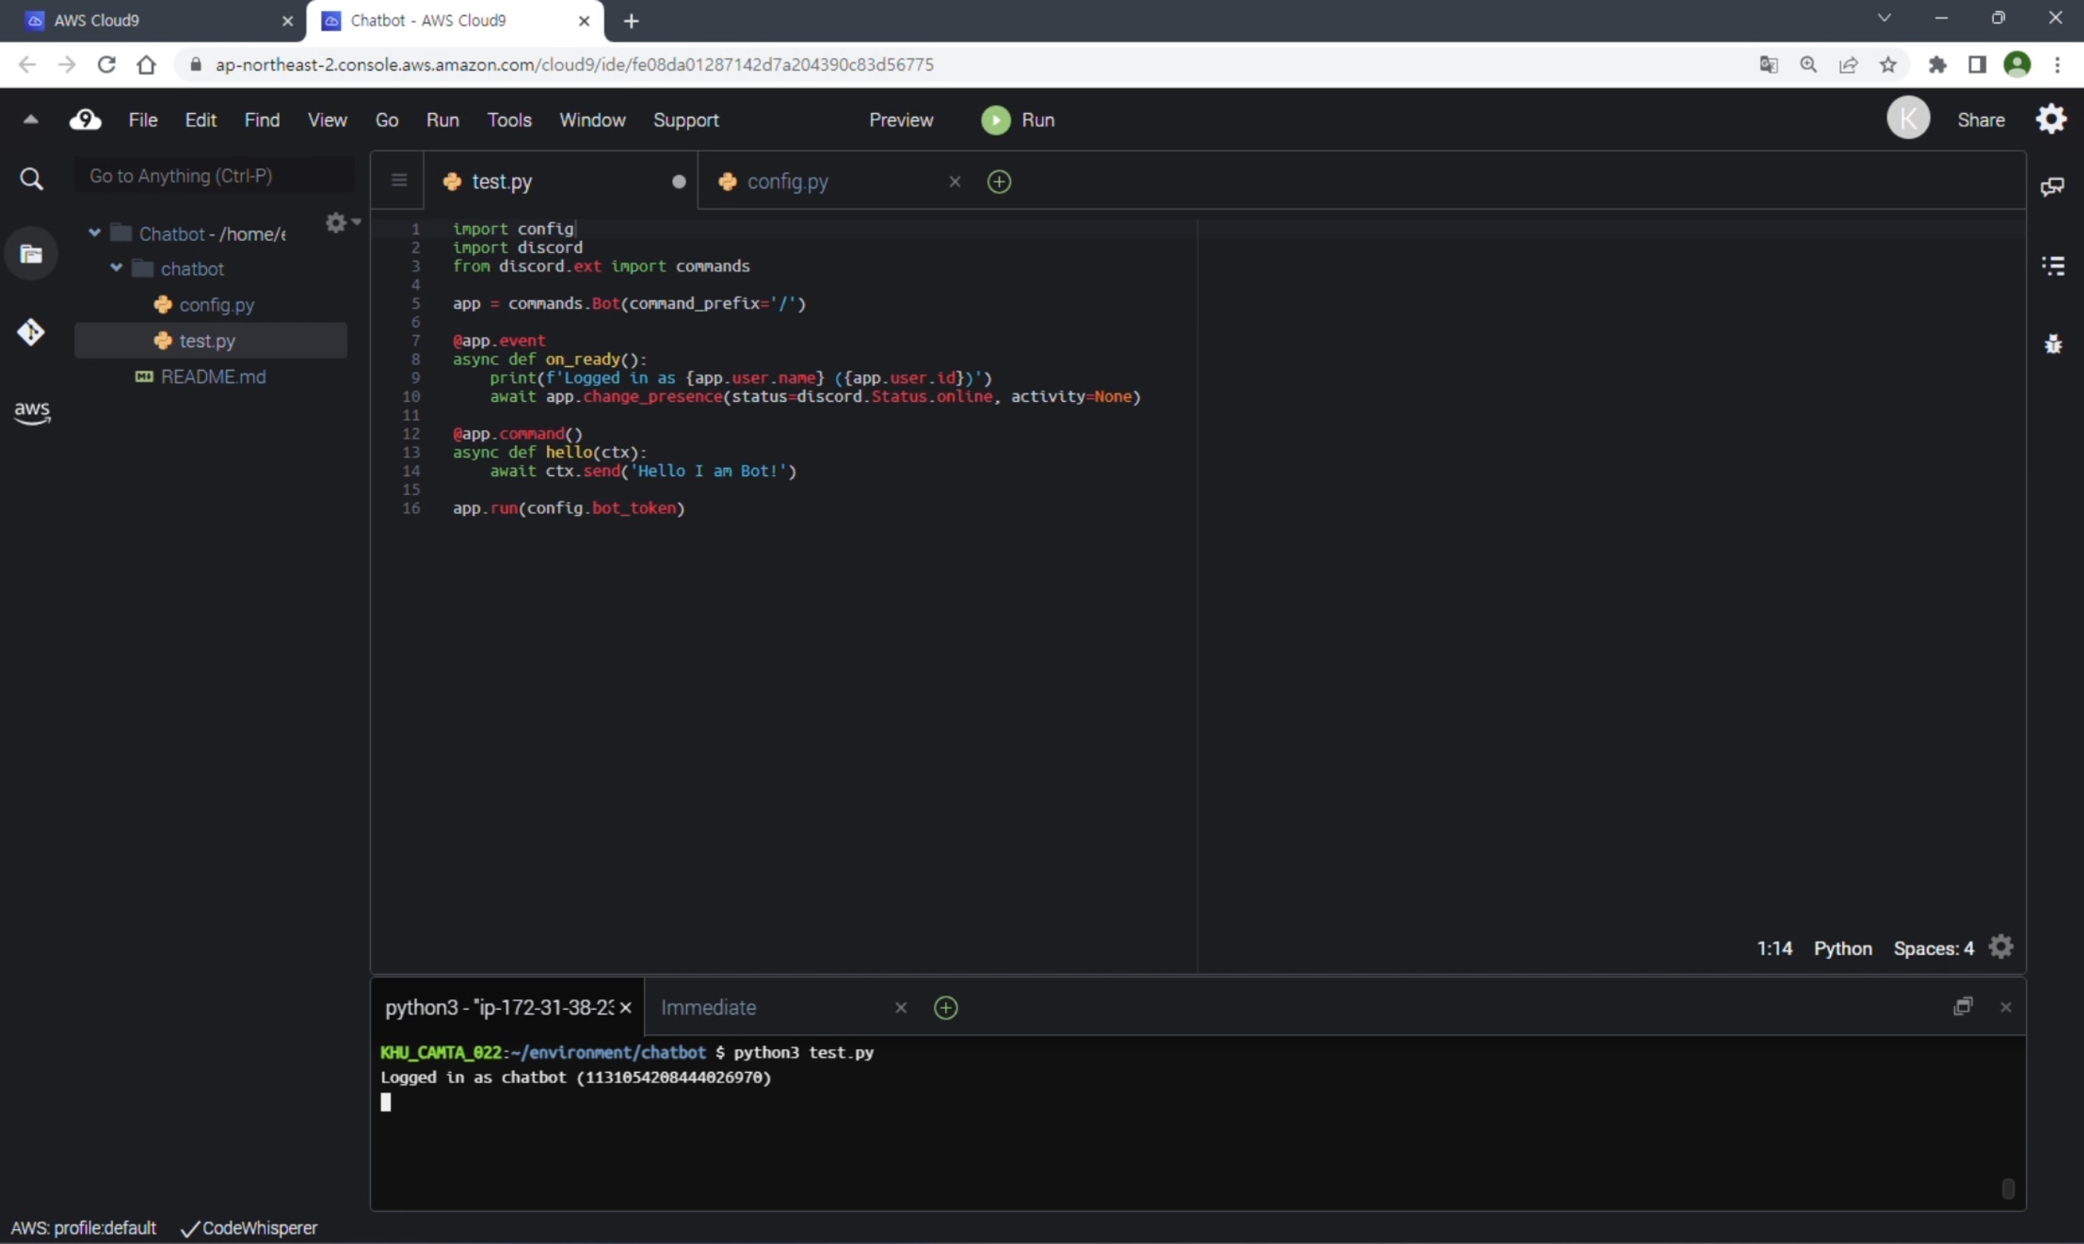Open the Debugger panel bug icon

coord(2053,344)
